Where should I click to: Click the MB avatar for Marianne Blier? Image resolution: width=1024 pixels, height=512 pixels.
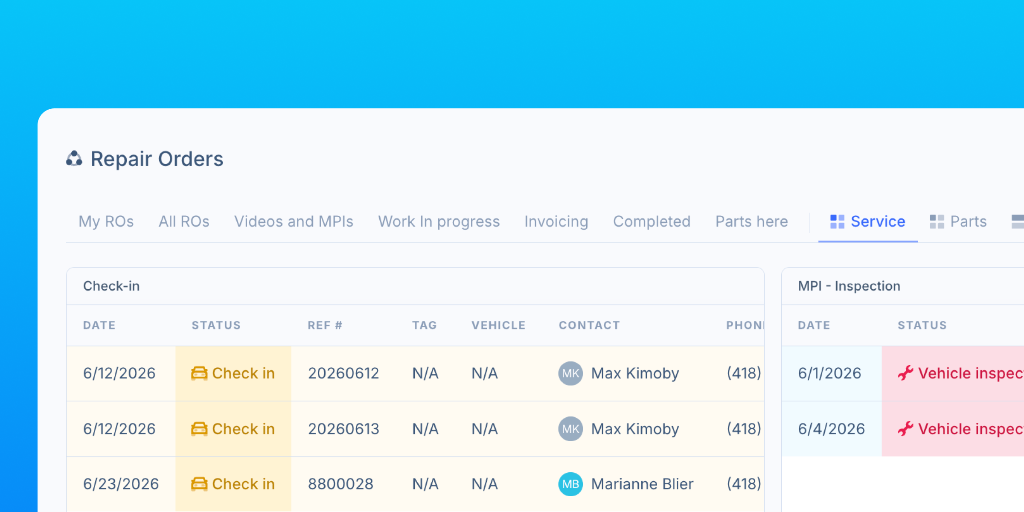click(x=570, y=484)
